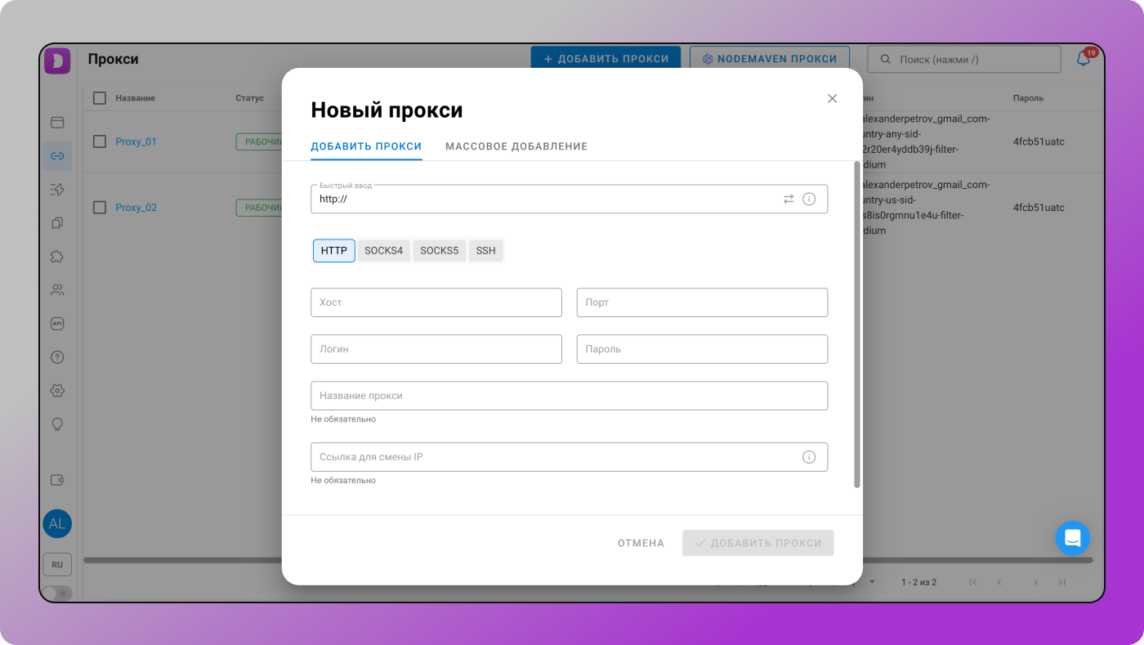Open the help question mark icon
This screenshot has height=645, width=1144.
57,356
